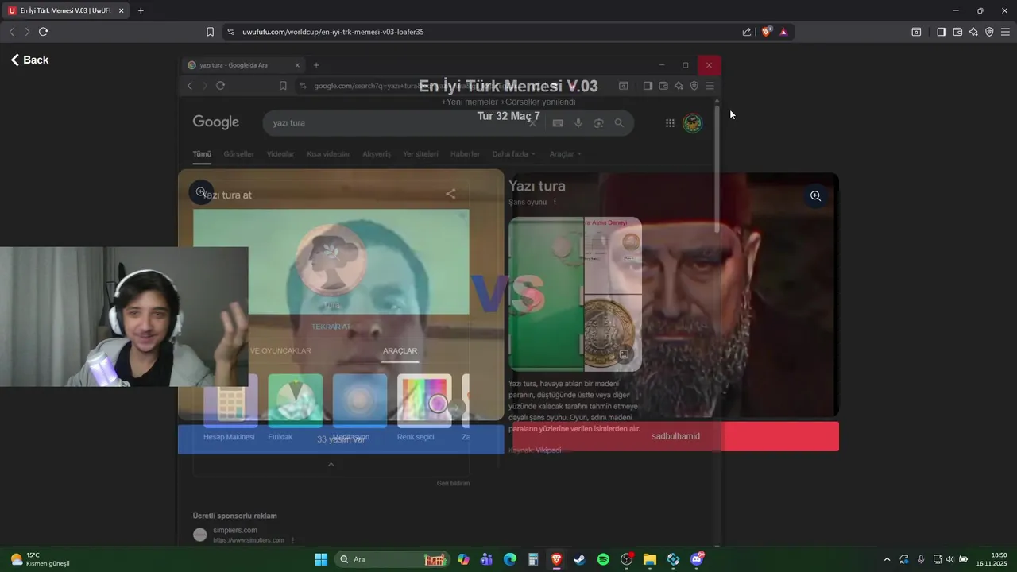Expand Araçlar dropdown in Google window
This screenshot has width=1017, height=572.
click(x=566, y=154)
